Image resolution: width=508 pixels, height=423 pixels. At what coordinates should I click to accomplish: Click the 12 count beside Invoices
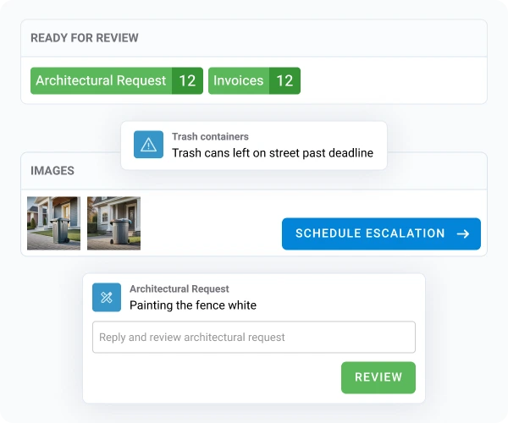pyautogui.click(x=284, y=81)
